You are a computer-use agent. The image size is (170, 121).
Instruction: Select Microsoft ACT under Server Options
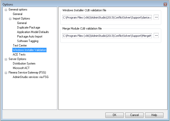point(21,68)
